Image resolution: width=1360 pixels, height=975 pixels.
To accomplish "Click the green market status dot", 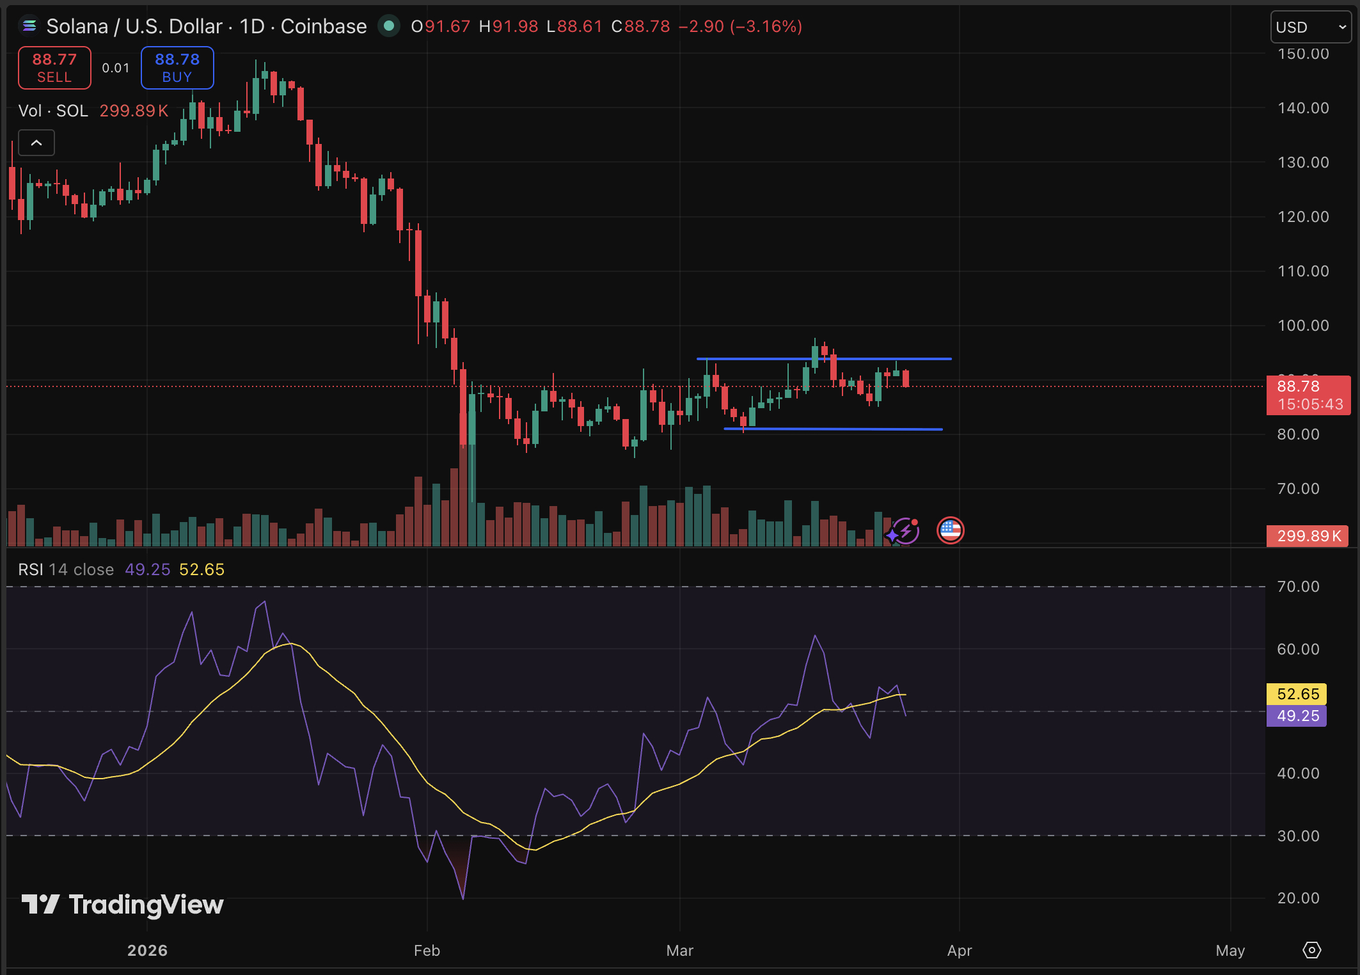I will coord(390,26).
